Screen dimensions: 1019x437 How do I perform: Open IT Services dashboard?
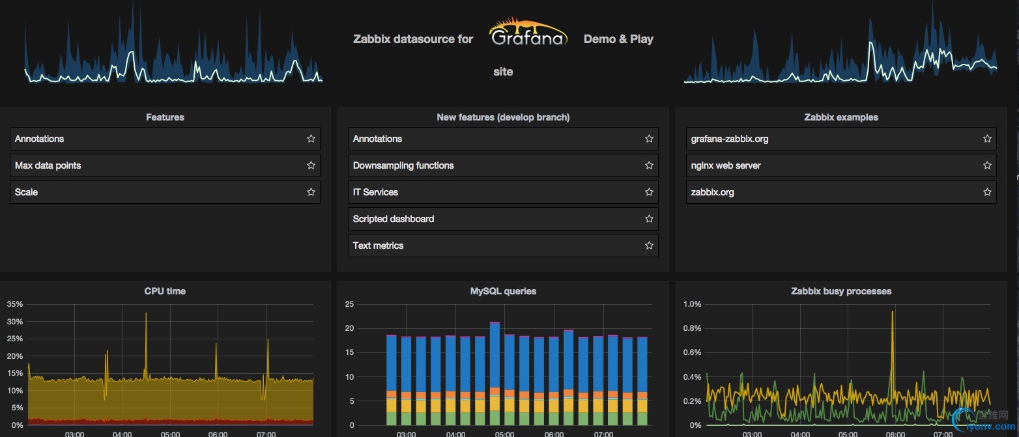click(x=503, y=192)
